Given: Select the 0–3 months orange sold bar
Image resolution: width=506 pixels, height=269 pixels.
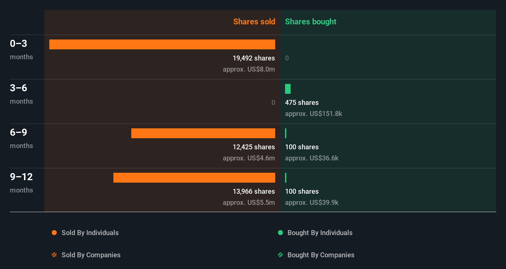Looking at the screenshot, I should (162, 44).
